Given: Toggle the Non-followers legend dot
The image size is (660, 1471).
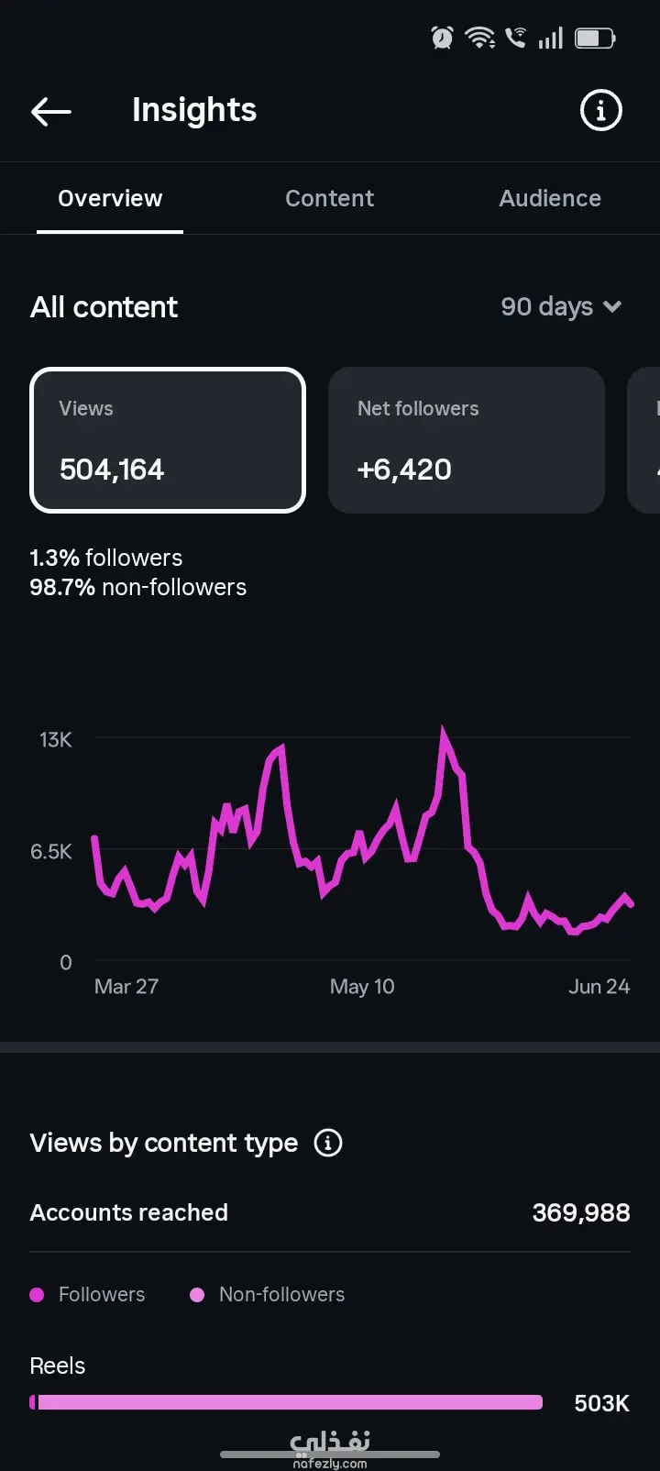Looking at the screenshot, I should 197,1295.
